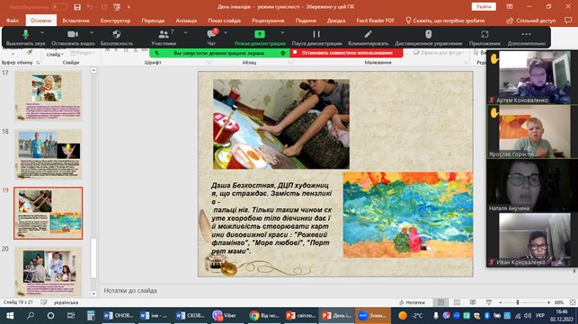This screenshot has height=324, width=578.
Task: Open the Вставлення ribbon tab
Action: click(76, 21)
